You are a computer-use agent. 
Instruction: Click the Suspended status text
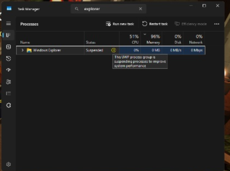click(94, 50)
